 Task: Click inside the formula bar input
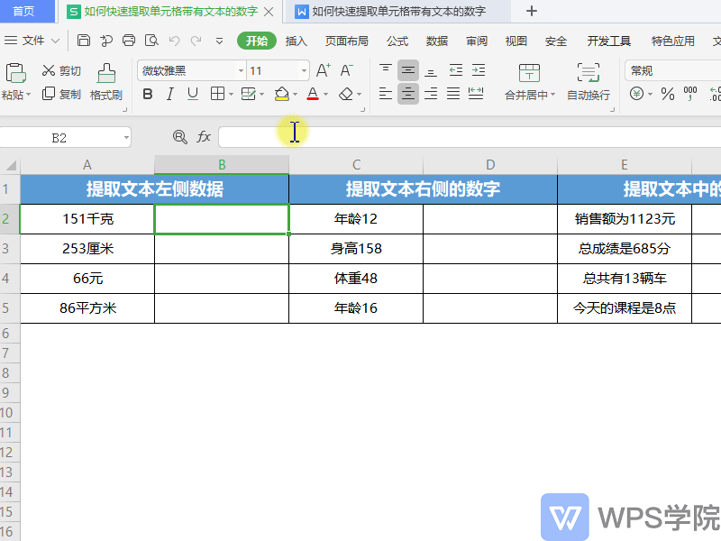(469, 137)
